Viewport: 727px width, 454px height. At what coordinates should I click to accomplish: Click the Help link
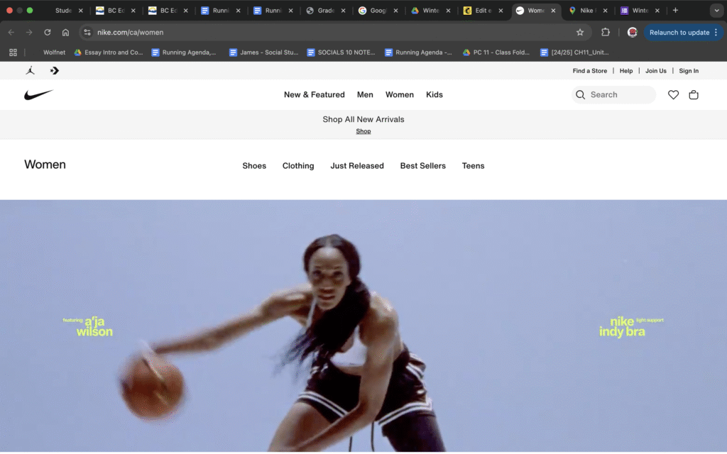626,71
